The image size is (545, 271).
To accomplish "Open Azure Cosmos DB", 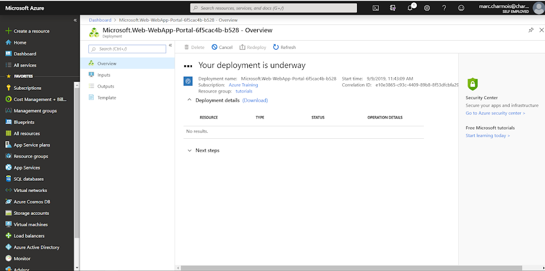I will (x=28, y=202).
